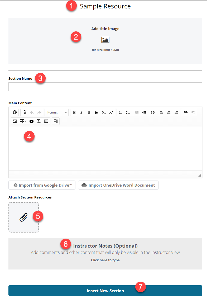The image size is (211, 298).
Task: Click the Insert New Section button
Action: 105,291
